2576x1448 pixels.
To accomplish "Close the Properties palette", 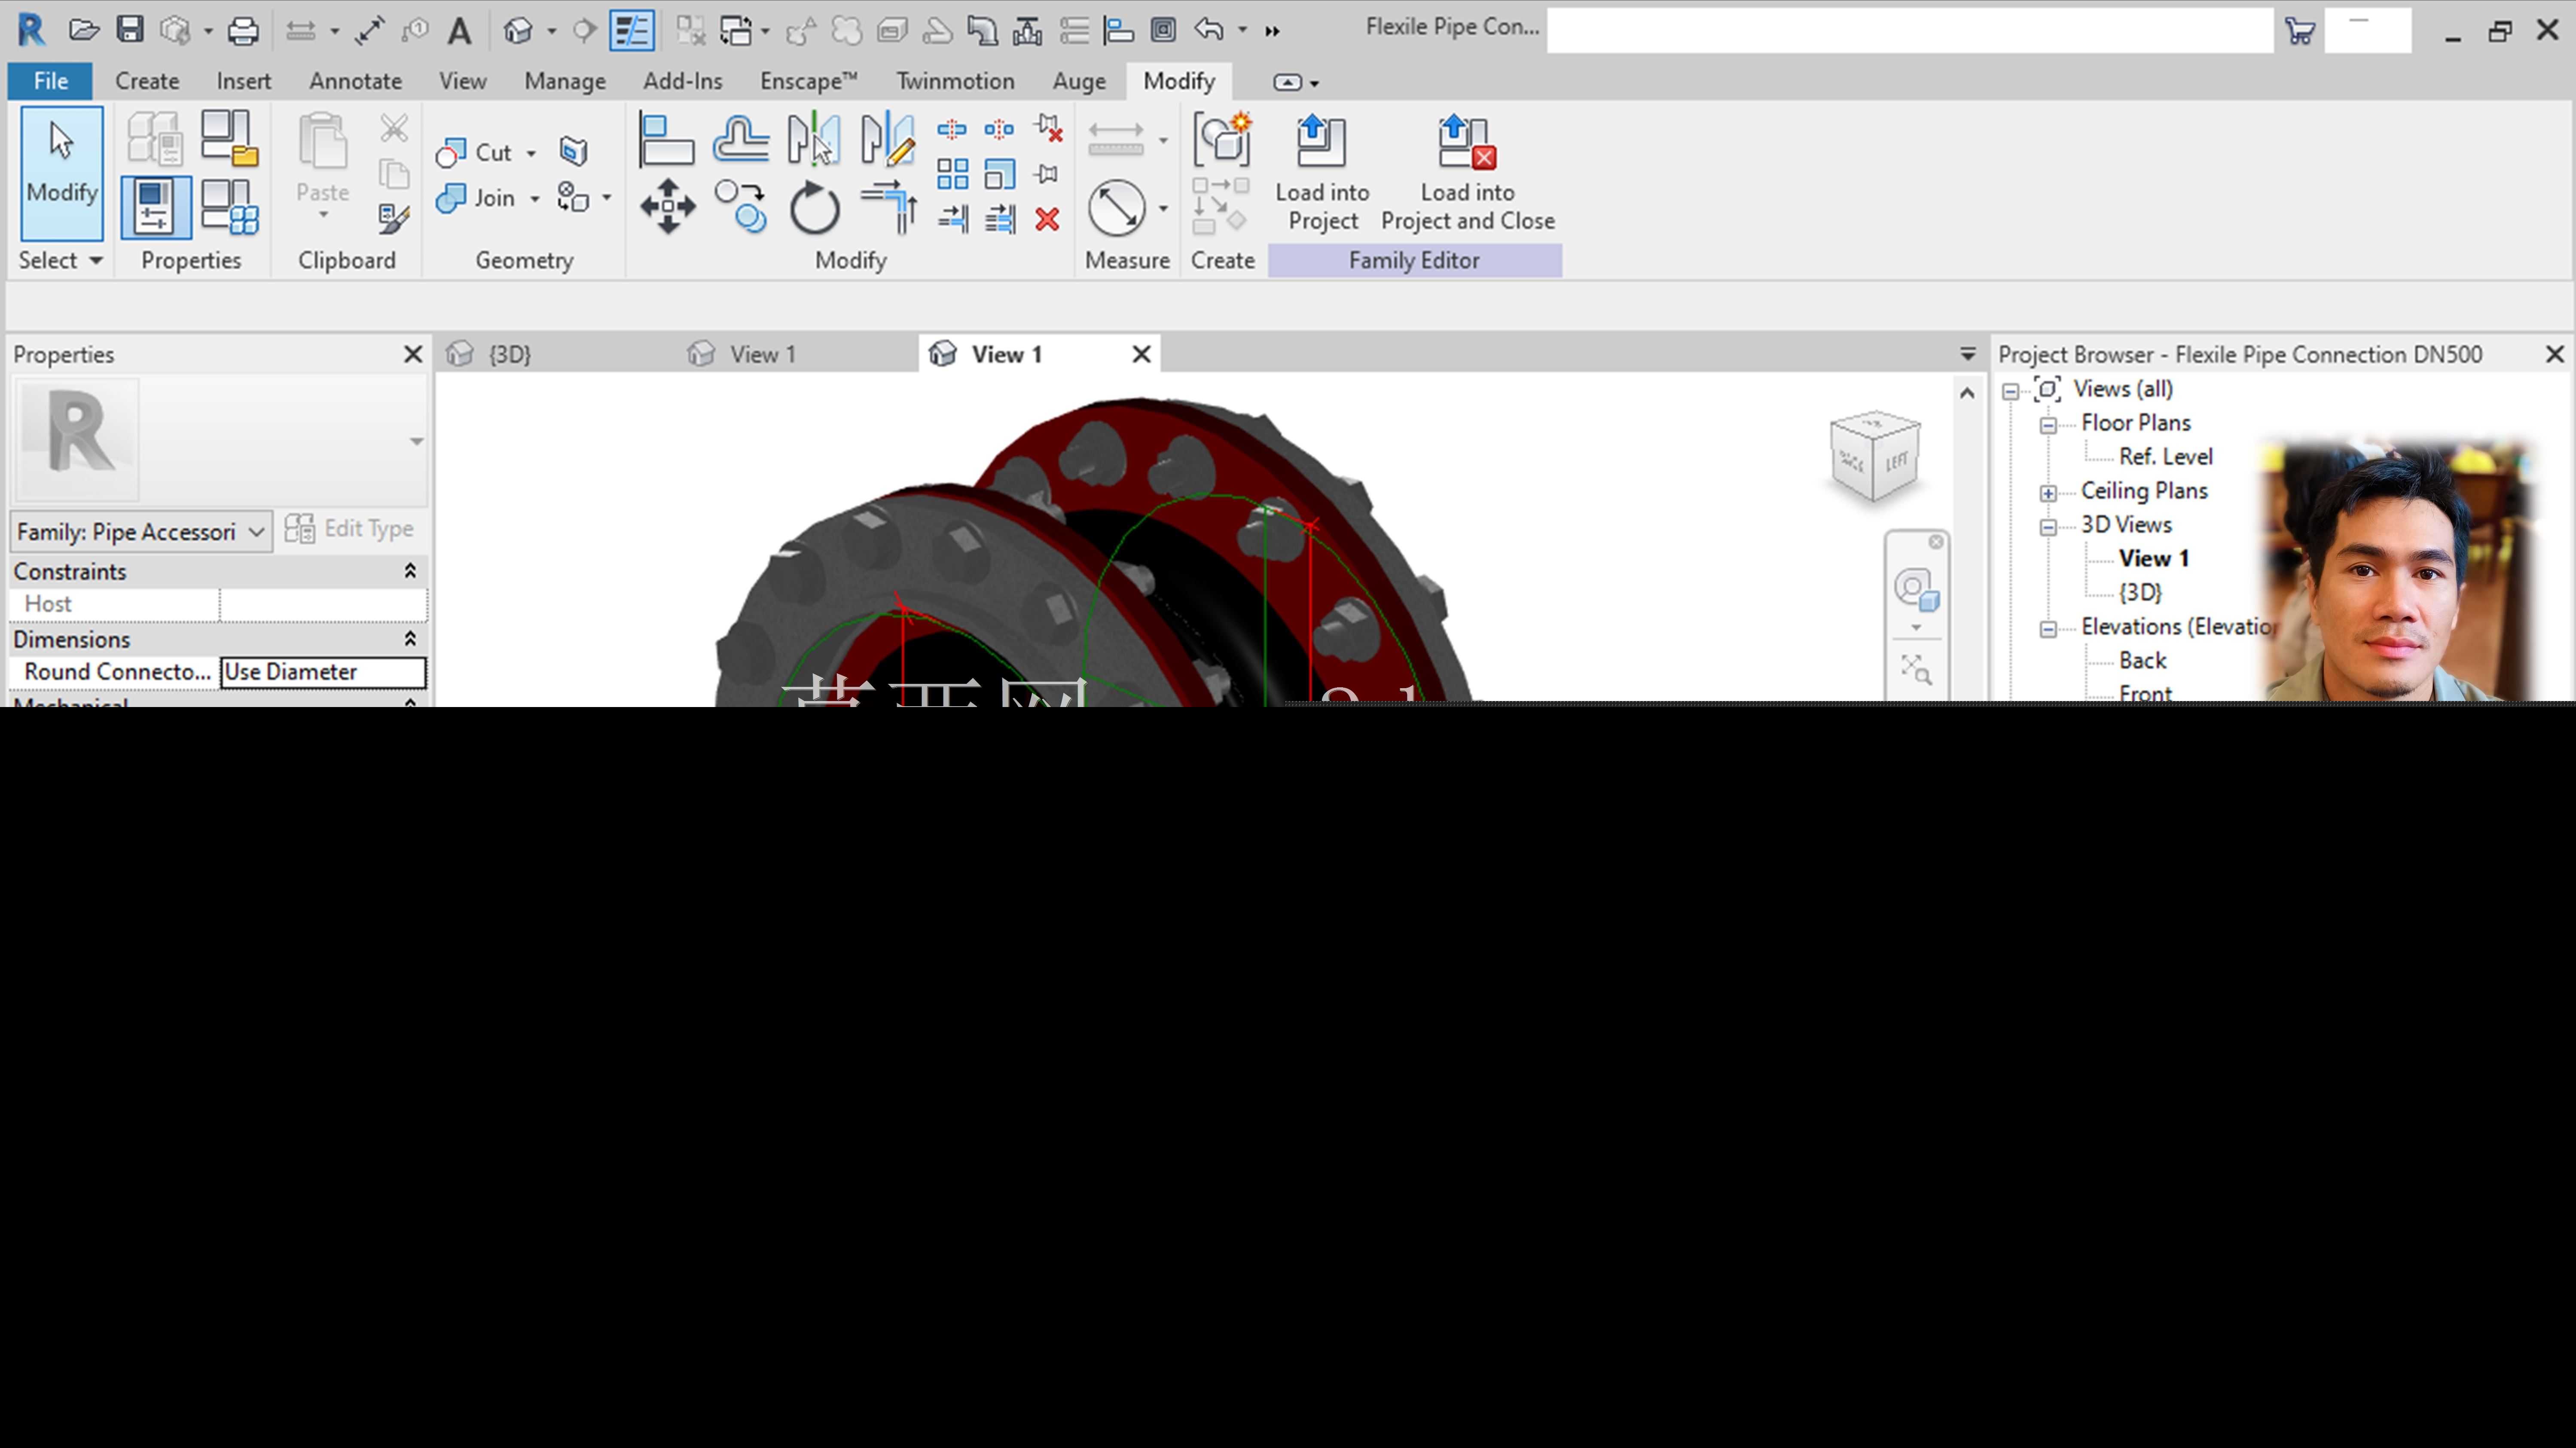I will coord(412,354).
